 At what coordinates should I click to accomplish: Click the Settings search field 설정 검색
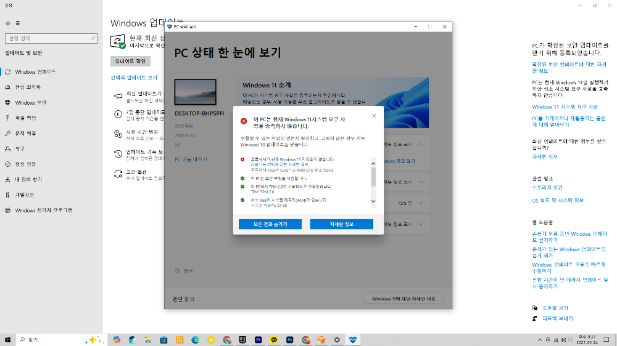[x=51, y=38]
